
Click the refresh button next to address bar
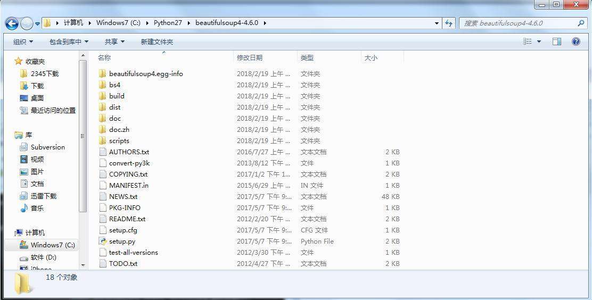click(449, 23)
